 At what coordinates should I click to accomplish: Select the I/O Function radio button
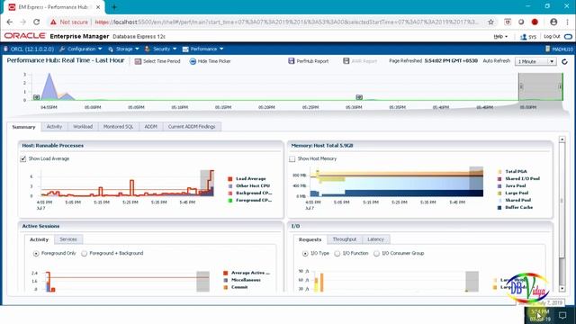coord(337,254)
